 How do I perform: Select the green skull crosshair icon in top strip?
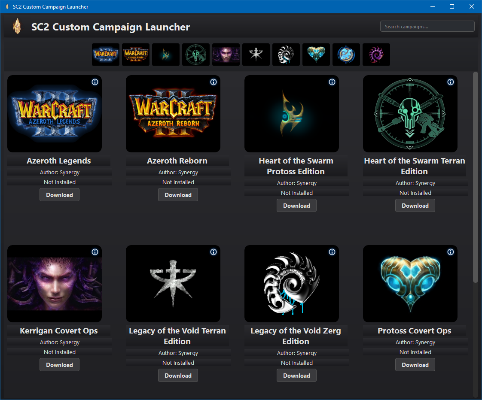pyautogui.click(x=196, y=55)
